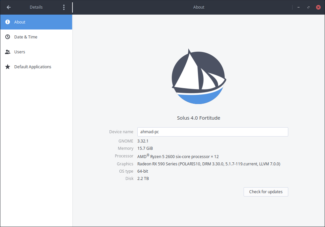This screenshot has height=227, width=325.
Task: Click the info icon next to About
Action: [8, 22]
